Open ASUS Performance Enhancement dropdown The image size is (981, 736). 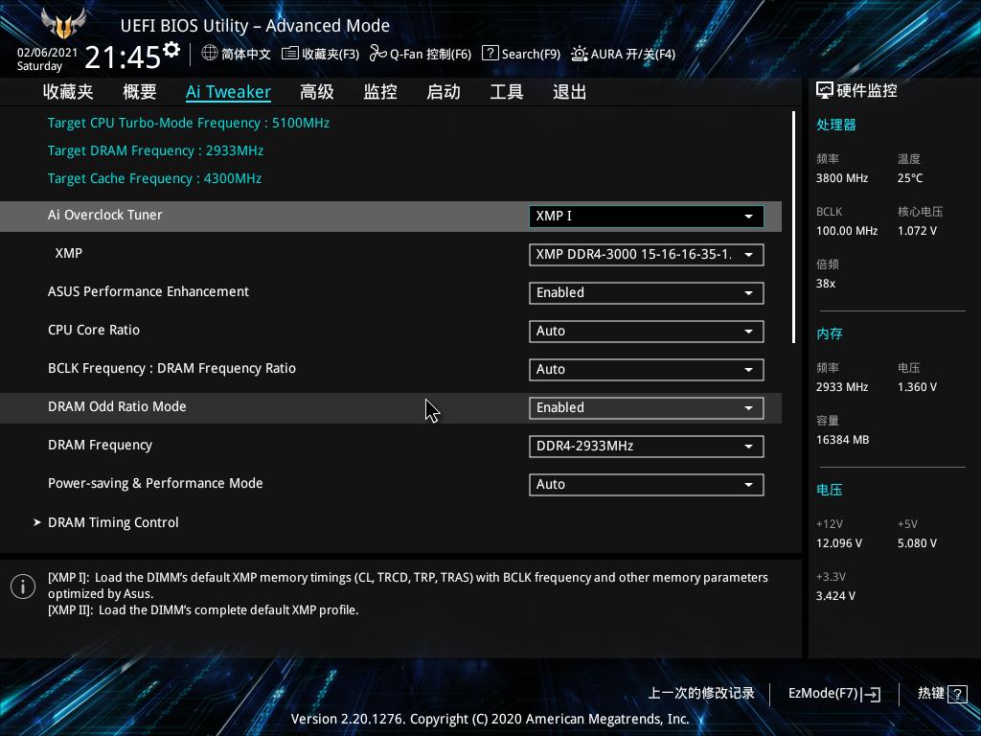click(647, 293)
